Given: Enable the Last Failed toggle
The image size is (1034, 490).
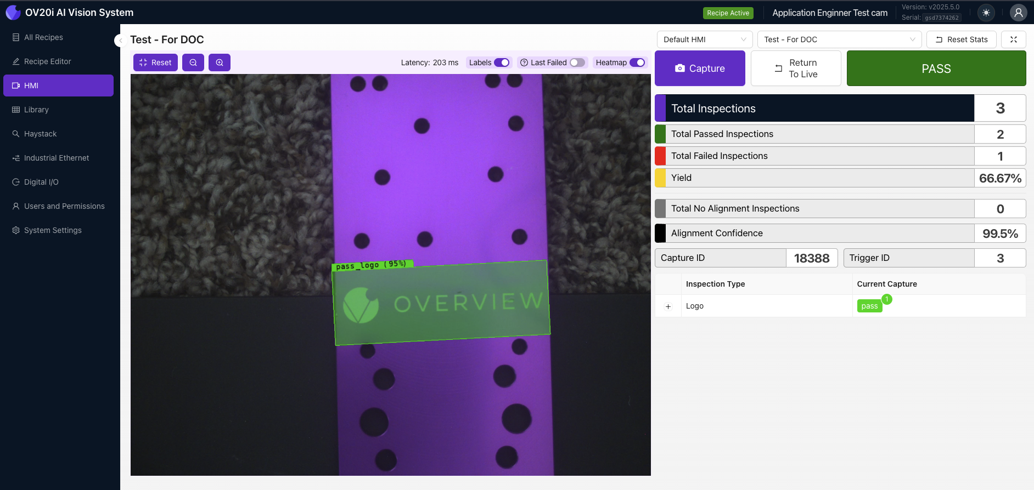Looking at the screenshot, I should 577,62.
